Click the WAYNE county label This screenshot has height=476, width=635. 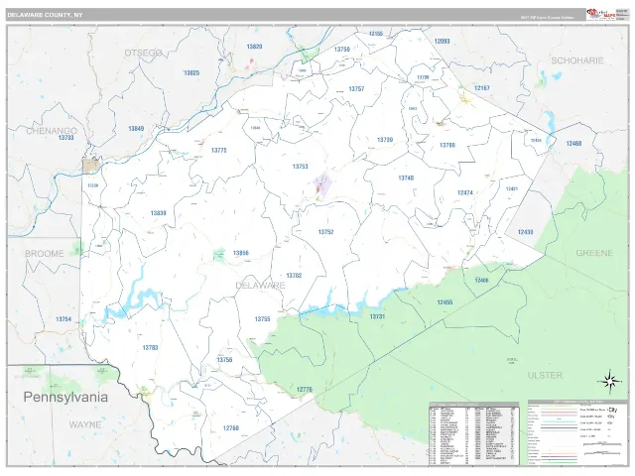tap(85, 424)
